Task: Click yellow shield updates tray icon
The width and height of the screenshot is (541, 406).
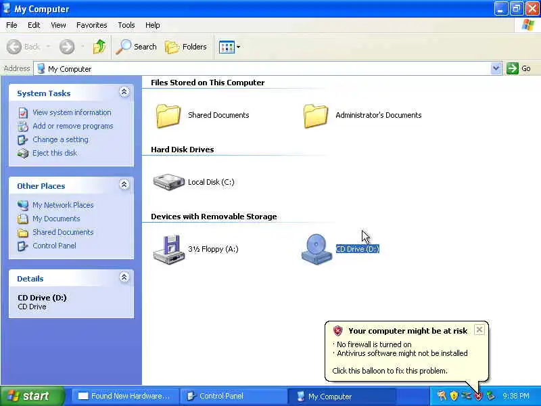Action: click(x=454, y=396)
